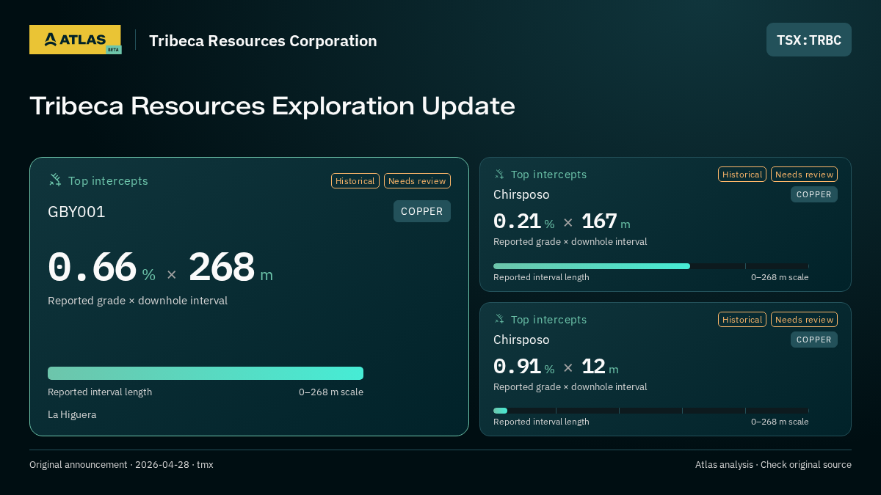
Task: Click Chirsposo name in the 0.21% card
Action: click(521, 194)
